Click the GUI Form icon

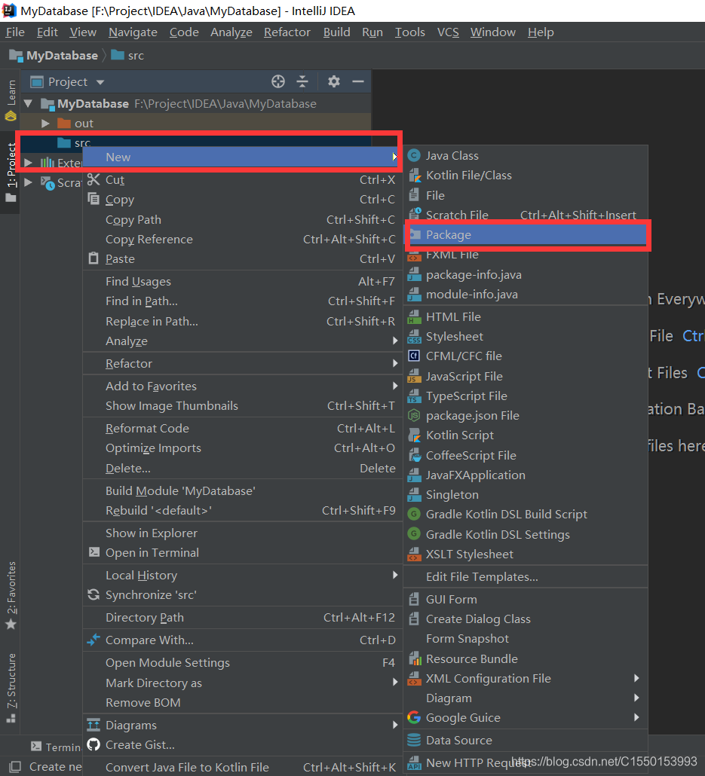(414, 599)
